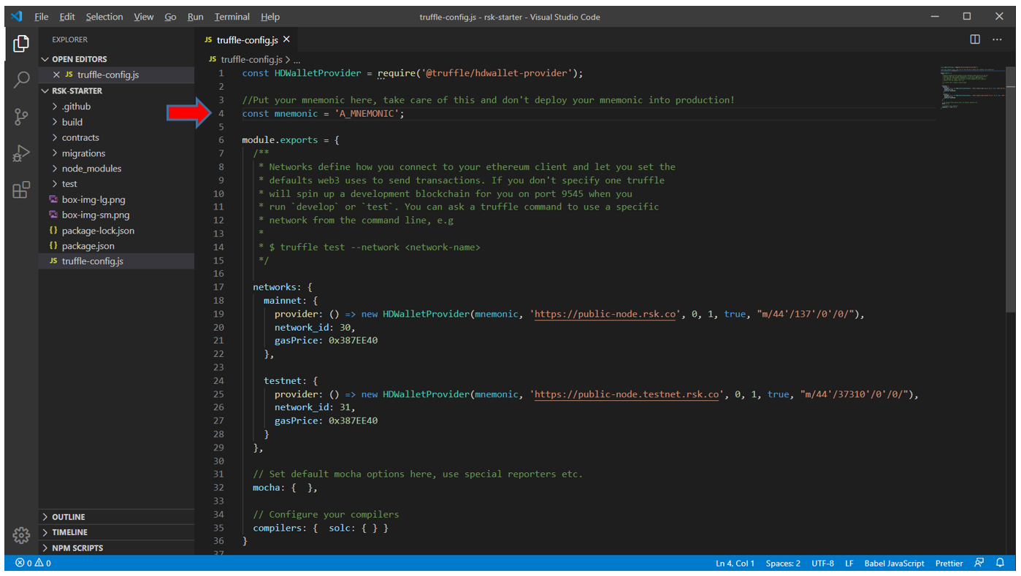The width and height of the screenshot is (1021, 576).
Task: Open the Explorer view in activity bar
Action: [21, 44]
